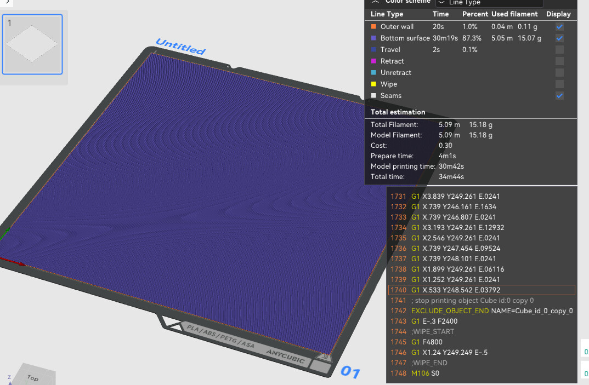589x385 pixels.
Task: Toggle Outer wall display checkbox
Action: tap(559, 27)
